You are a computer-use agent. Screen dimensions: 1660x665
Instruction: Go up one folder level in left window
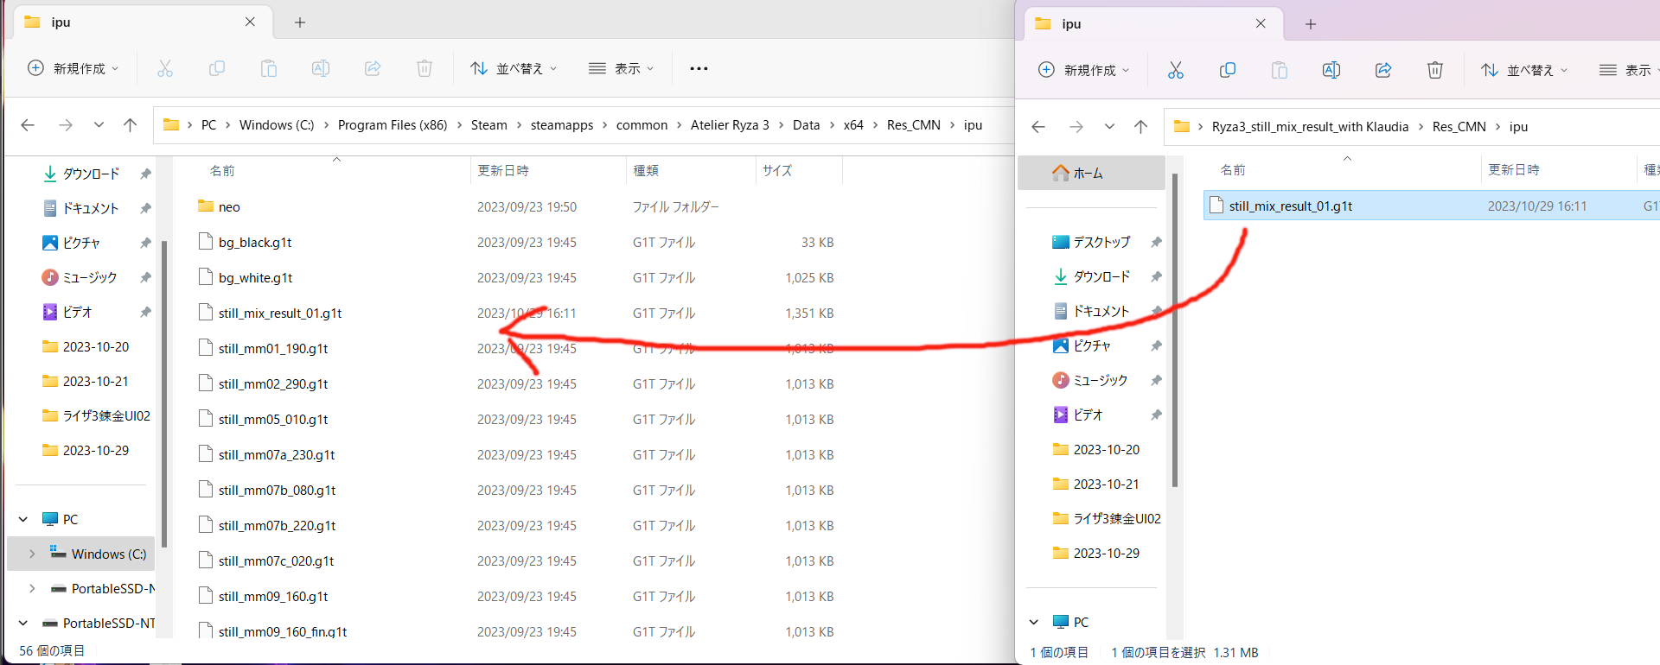click(x=131, y=125)
